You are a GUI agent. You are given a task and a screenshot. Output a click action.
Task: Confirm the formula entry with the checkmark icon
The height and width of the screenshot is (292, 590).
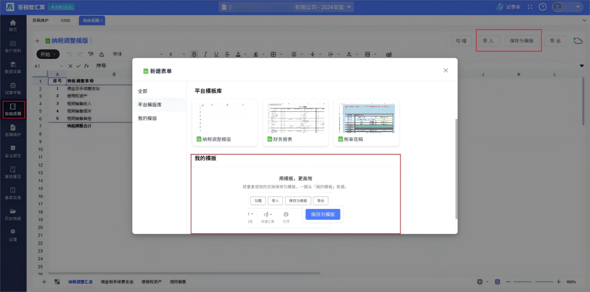point(78,65)
